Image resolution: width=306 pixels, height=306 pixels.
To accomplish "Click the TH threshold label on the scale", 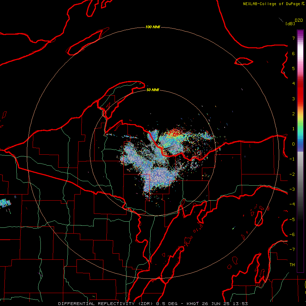I will pyautogui.click(x=292, y=265).
